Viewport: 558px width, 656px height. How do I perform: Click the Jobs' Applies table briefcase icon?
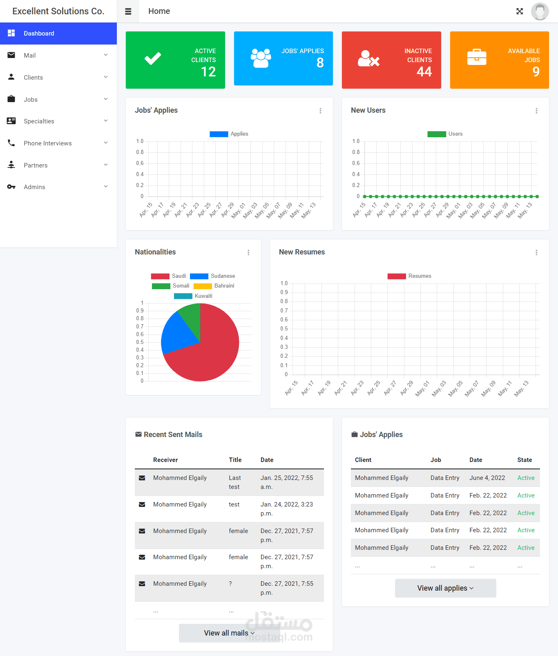pos(355,435)
